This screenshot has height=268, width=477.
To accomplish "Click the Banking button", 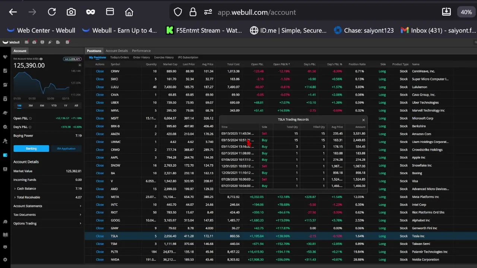I will click(31, 149).
